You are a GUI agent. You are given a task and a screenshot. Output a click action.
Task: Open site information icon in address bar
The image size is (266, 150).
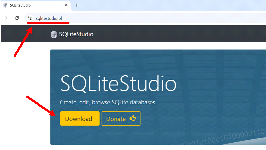point(30,18)
